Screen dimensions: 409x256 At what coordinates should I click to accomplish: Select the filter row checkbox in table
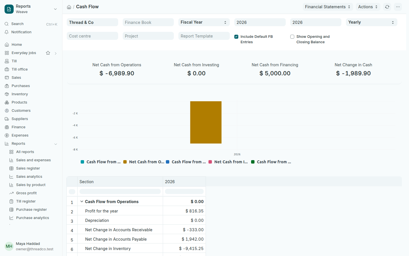click(x=72, y=192)
